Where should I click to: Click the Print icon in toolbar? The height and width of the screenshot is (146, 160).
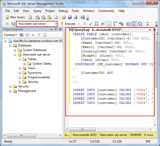point(75,17)
